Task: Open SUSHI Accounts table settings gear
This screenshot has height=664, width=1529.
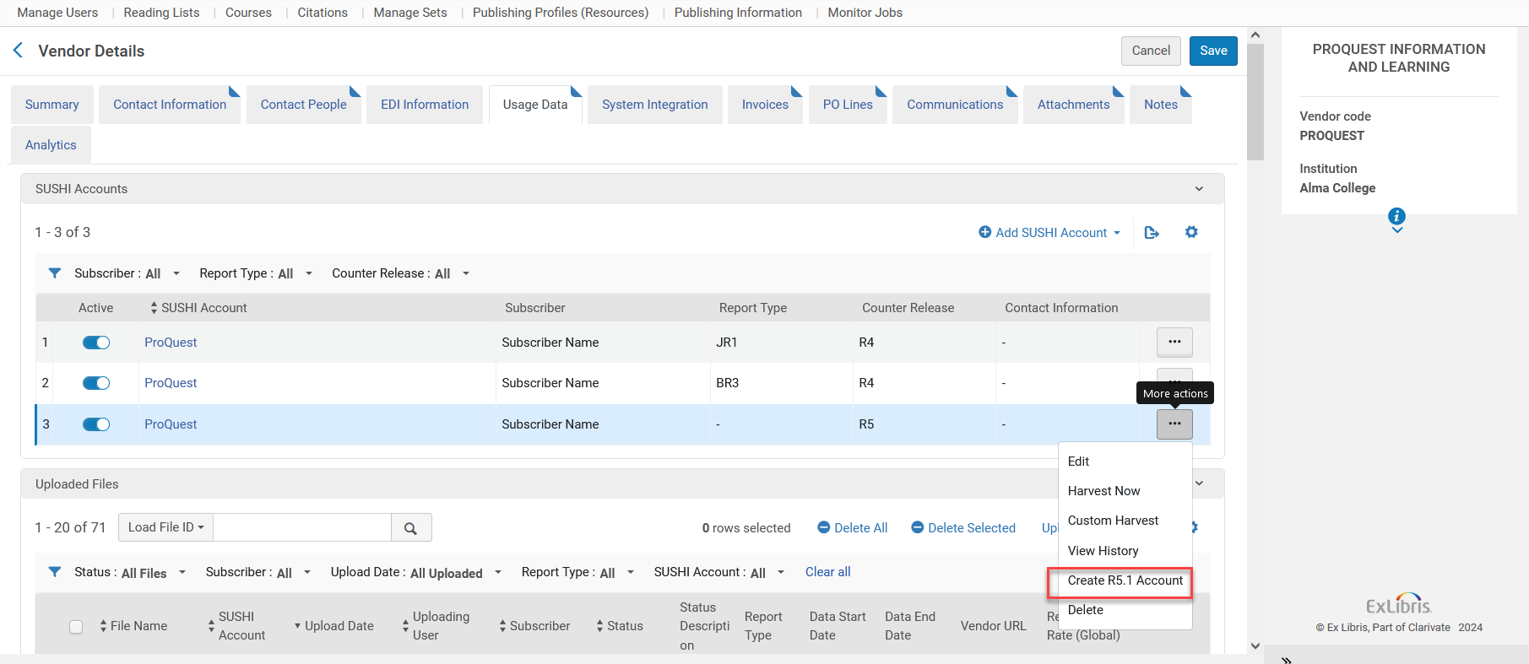Action: [1191, 232]
